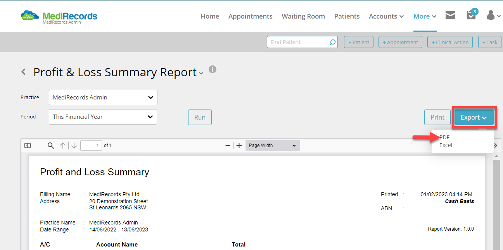Click the Total column header
Viewport: 503px width, 250px height.
click(239, 245)
